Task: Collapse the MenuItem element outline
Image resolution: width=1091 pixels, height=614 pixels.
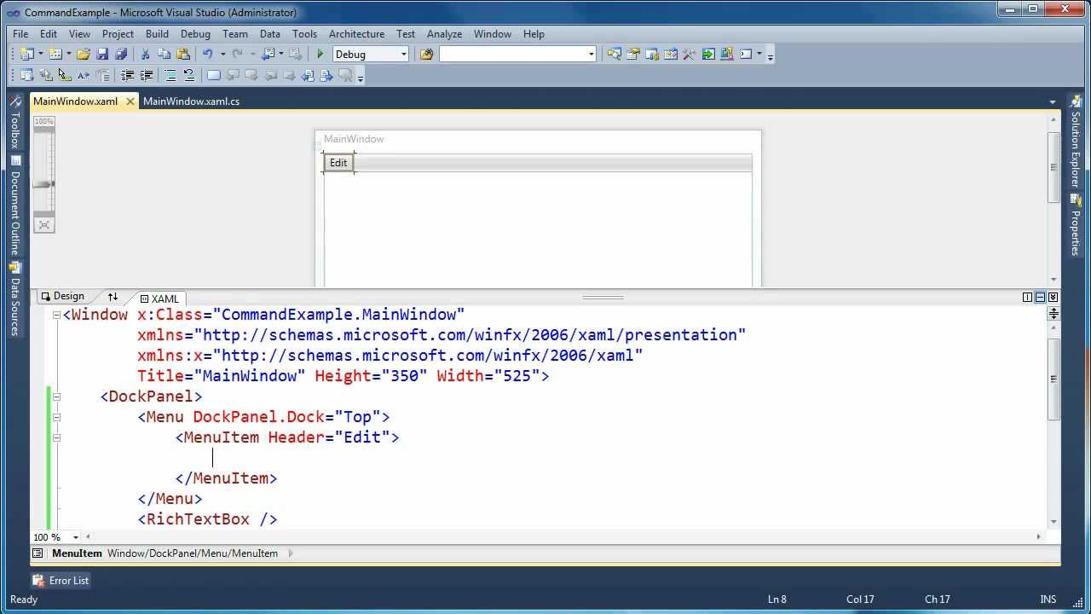Action: [x=57, y=437]
